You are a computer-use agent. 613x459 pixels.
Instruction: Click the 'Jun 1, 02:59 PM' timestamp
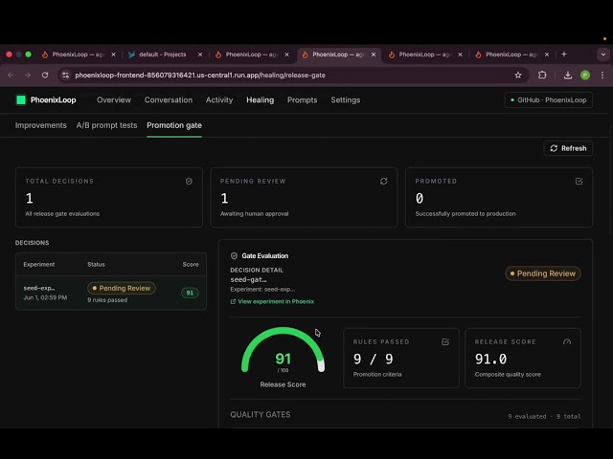45,297
